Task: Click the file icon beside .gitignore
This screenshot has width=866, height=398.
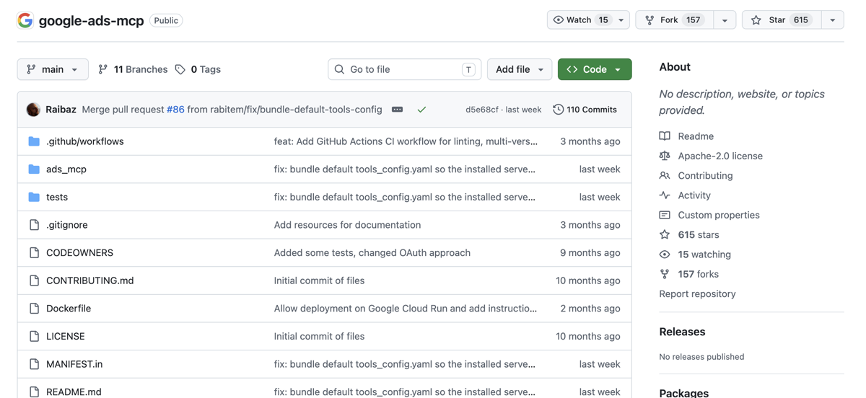Action: point(34,225)
